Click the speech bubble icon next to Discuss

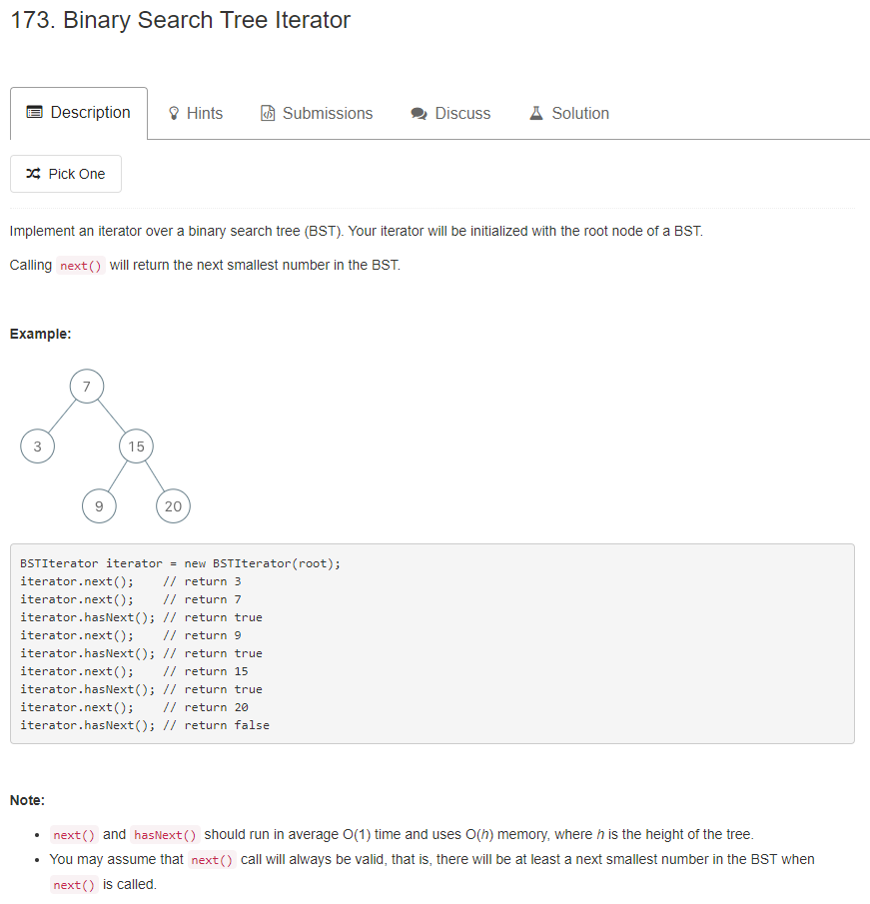tap(419, 112)
